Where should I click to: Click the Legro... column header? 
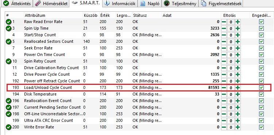click(124, 15)
